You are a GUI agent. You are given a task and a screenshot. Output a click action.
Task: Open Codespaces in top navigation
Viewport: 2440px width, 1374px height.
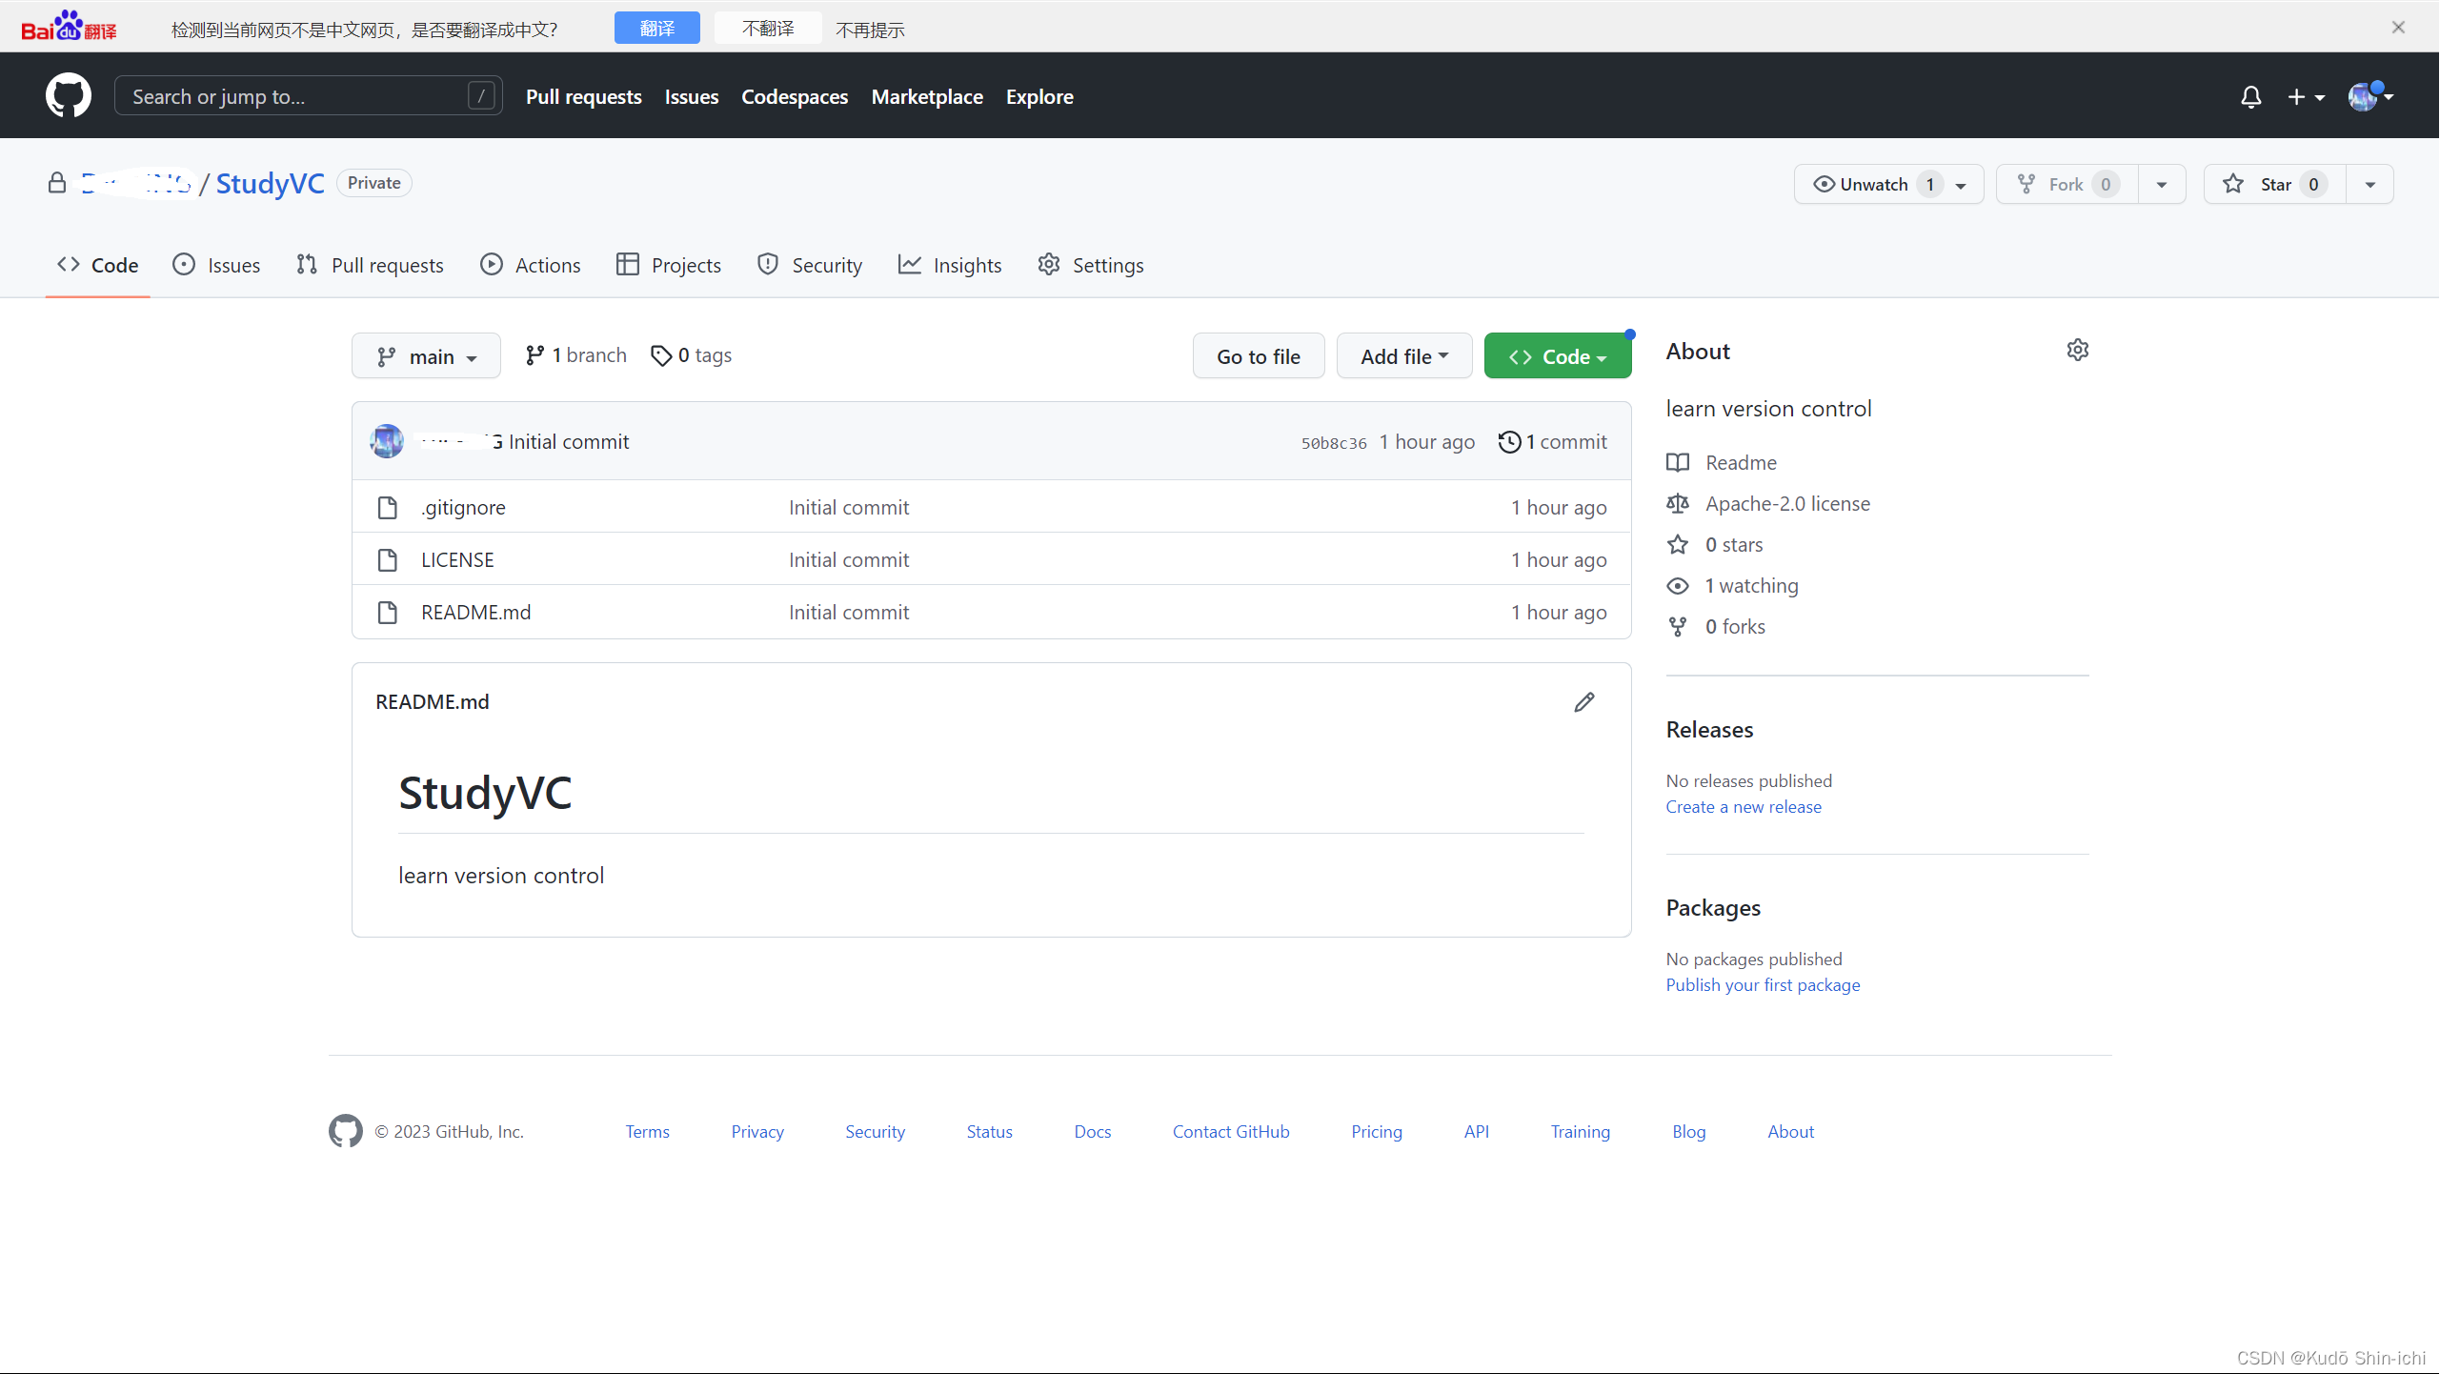(795, 97)
